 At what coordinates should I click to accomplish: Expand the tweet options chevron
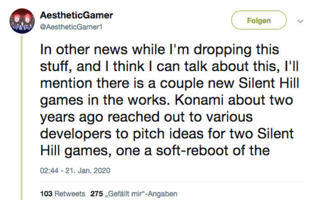[298, 21]
